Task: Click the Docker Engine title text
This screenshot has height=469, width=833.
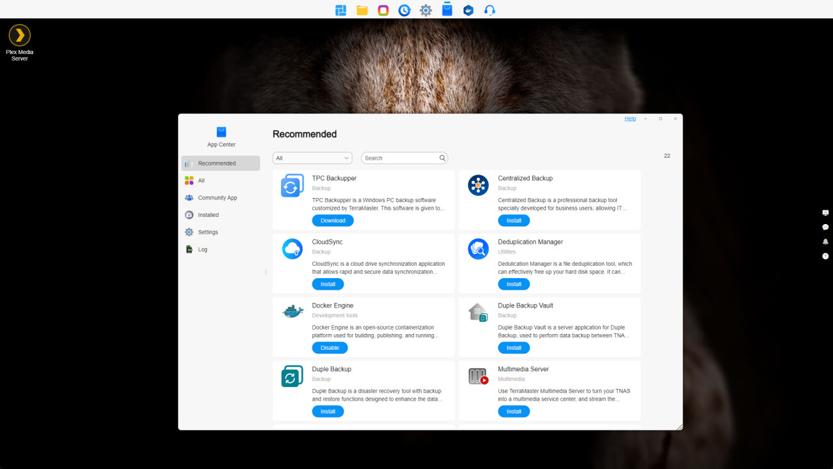Action: click(333, 306)
